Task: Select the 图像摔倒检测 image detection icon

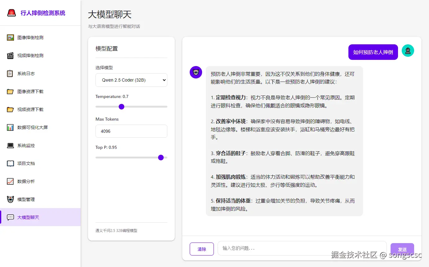Action: tap(10, 37)
